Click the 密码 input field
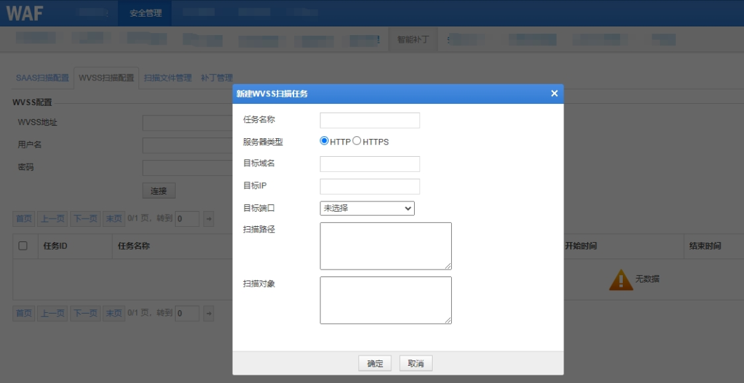The image size is (744, 383). pyautogui.click(x=187, y=168)
